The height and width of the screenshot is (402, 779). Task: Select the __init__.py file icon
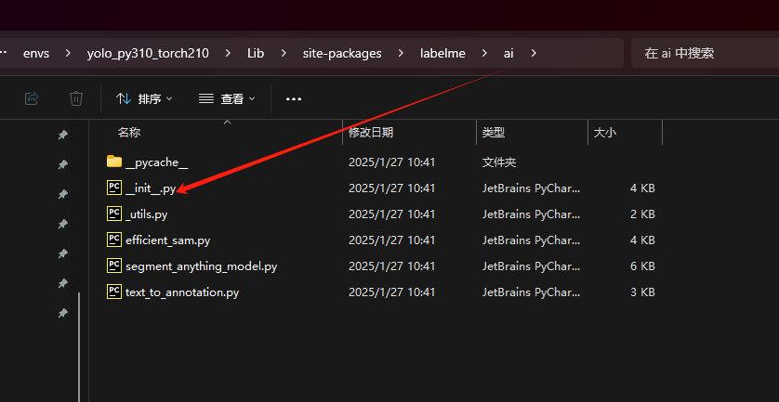[x=114, y=188]
